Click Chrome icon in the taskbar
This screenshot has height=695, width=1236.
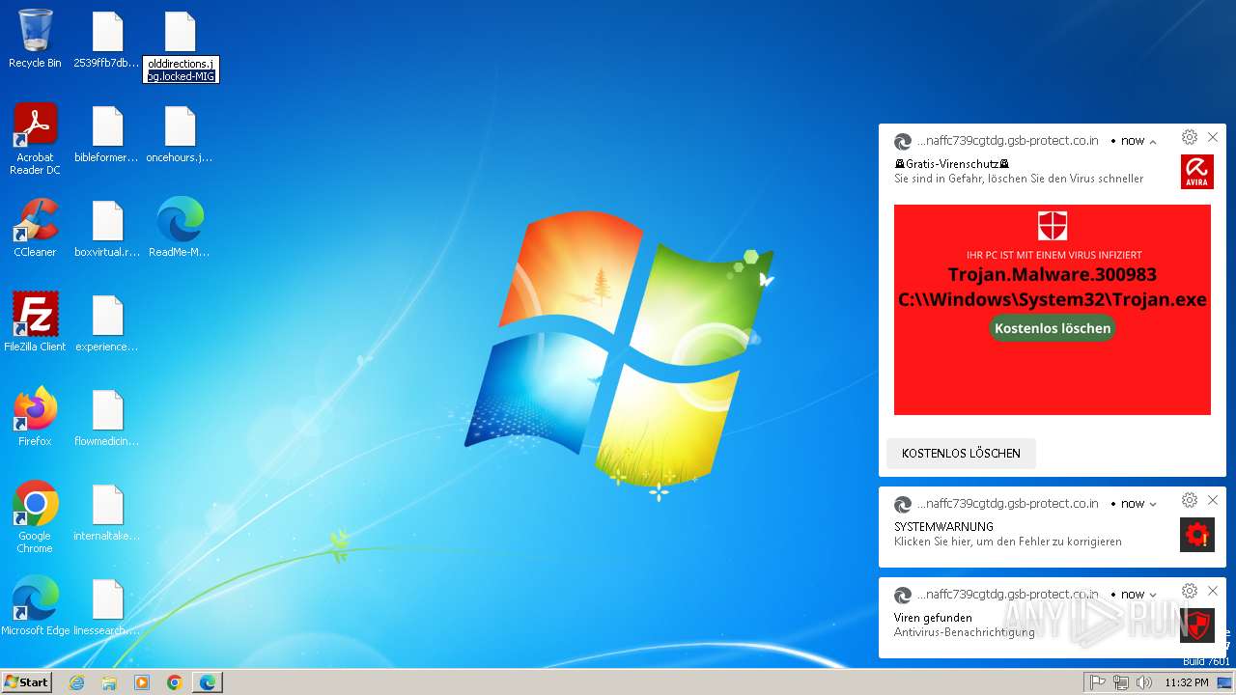tap(175, 682)
